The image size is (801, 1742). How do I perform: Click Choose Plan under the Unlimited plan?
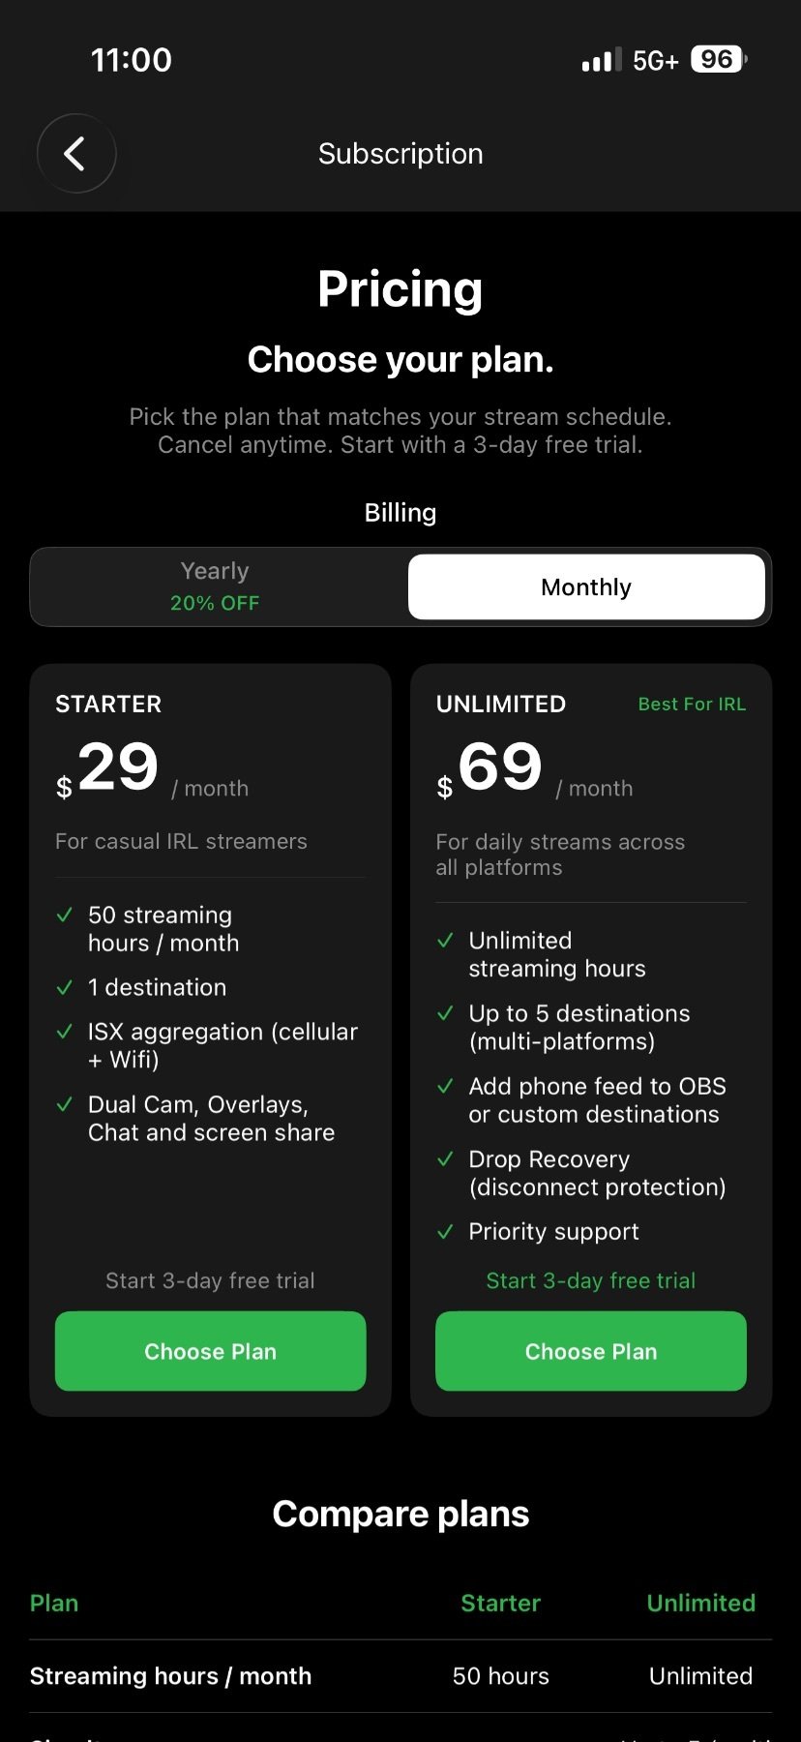tap(590, 1351)
